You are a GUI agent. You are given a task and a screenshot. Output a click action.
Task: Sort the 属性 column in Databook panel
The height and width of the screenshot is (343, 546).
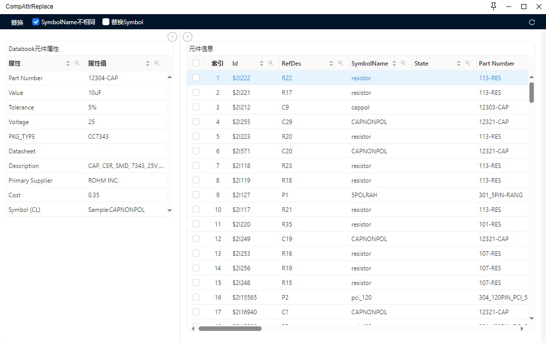coord(68,63)
